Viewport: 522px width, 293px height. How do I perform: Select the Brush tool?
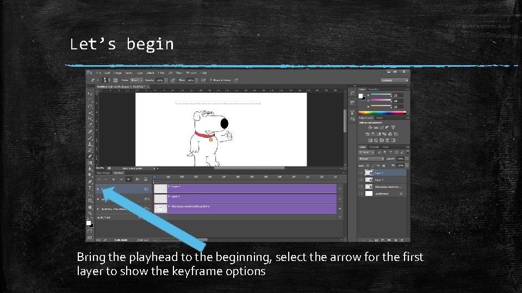click(x=90, y=138)
